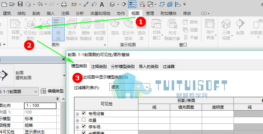Image resolution: width=263 pixels, height=134 pixels.
Task: Select the Text tool letter A icon
Action: click(102, 4)
